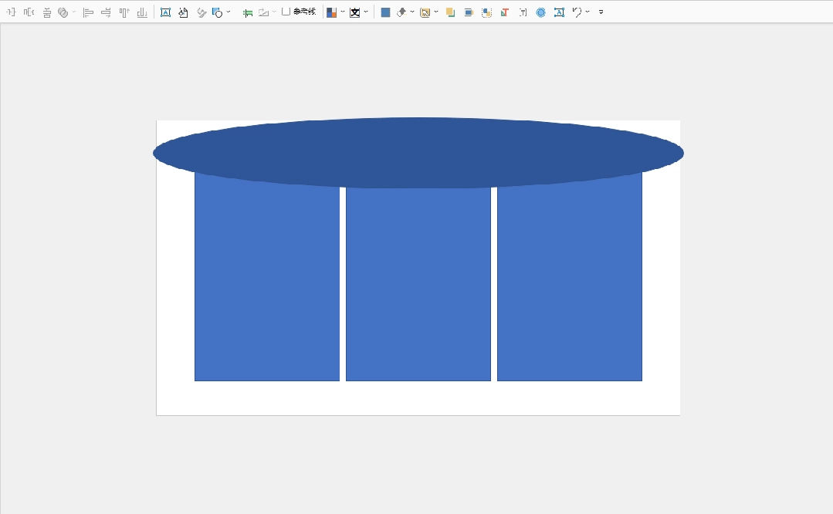Select the align left icon
This screenshot has width=833, height=514.
pyautogui.click(x=88, y=12)
